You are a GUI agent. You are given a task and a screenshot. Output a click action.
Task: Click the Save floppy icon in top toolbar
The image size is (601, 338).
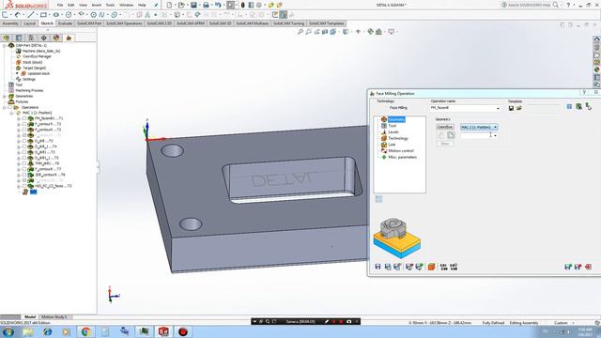coord(193,5)
